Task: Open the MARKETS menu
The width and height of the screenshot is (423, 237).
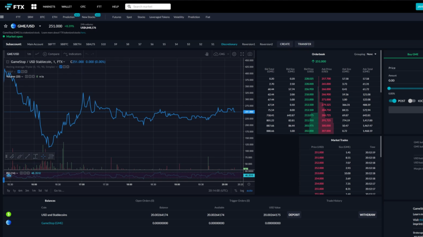Action: [x=49, y=7]
